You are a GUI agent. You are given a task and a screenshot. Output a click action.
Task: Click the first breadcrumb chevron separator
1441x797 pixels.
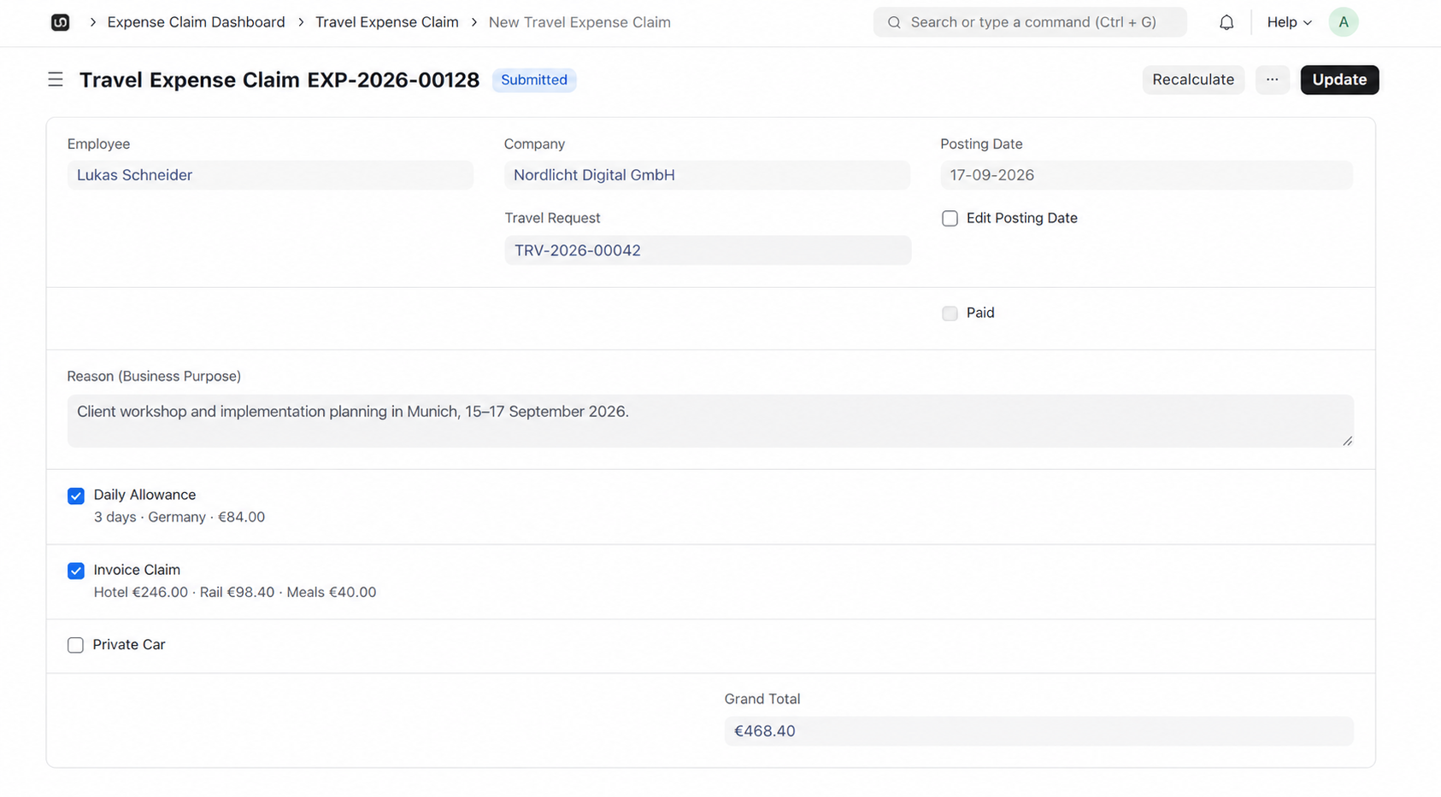[92, 22]
